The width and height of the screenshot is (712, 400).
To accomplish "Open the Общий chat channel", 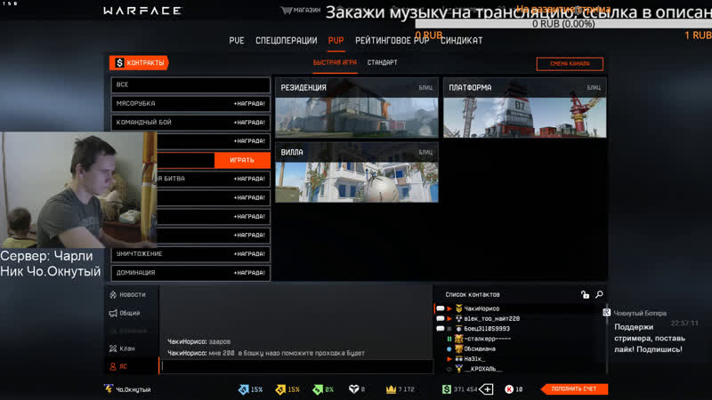I will (x=125, y=313).
